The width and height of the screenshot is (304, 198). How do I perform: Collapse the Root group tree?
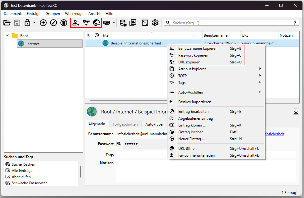[x=7, y=35]
